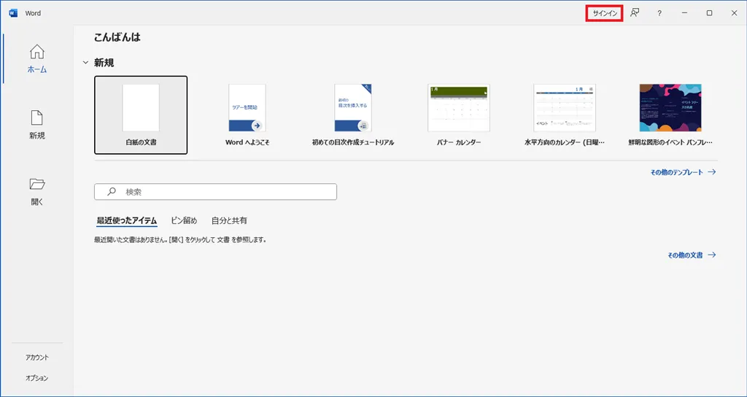Select the 自分と共有 tab
The width and height of the screenshot is (747, 397).
(229, 220)
